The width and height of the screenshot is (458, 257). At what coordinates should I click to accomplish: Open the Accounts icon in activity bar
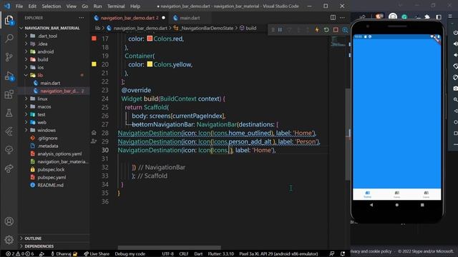[9, 221]
